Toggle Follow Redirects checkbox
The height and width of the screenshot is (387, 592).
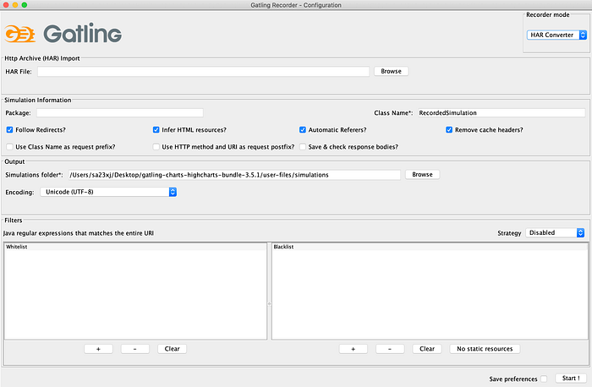10,130
